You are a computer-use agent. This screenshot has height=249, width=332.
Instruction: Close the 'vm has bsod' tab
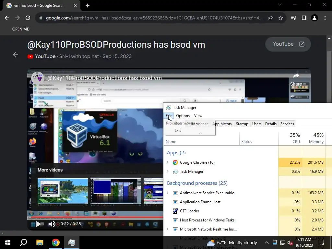click(x=75, y=6)
